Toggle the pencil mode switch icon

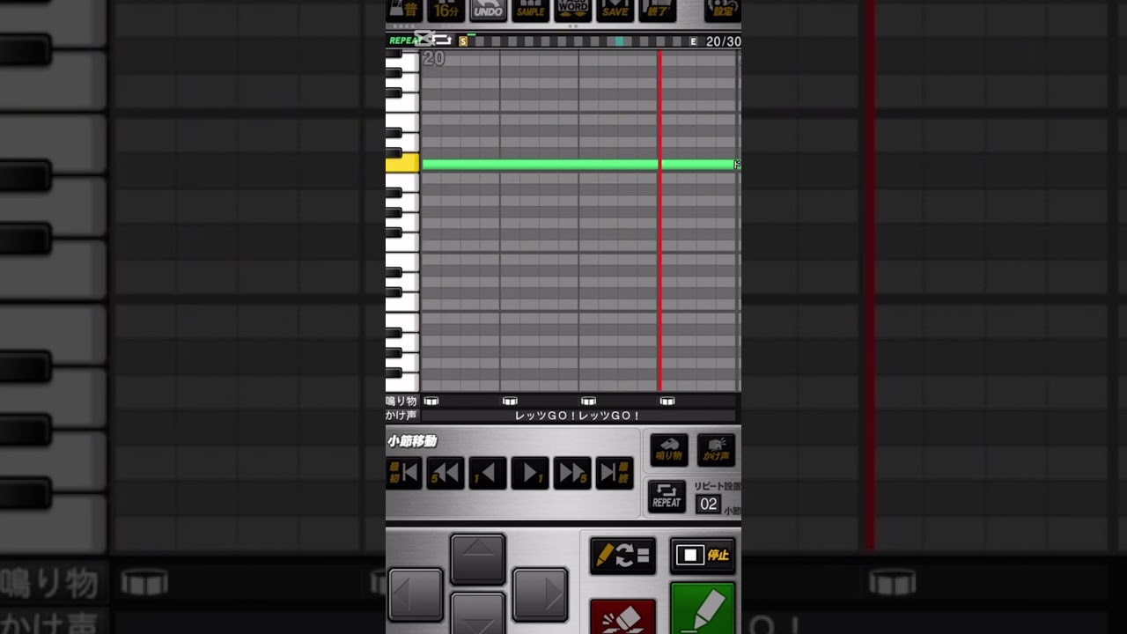coord(622,556)
